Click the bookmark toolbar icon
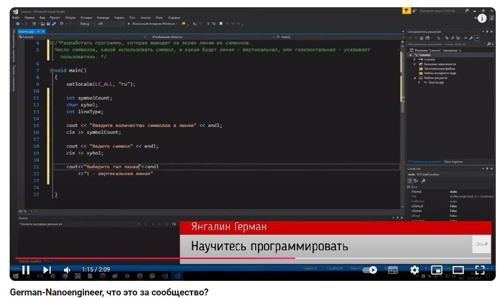This screenshot has width=503, height=299. 221,24
